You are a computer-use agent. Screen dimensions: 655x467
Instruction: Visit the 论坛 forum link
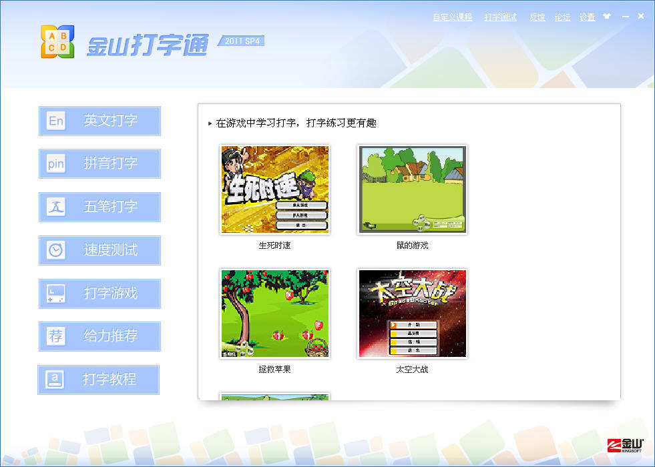click(562, 17)
